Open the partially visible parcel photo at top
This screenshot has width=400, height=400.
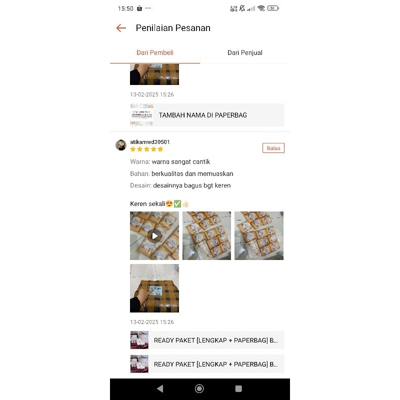coord(154,74)
